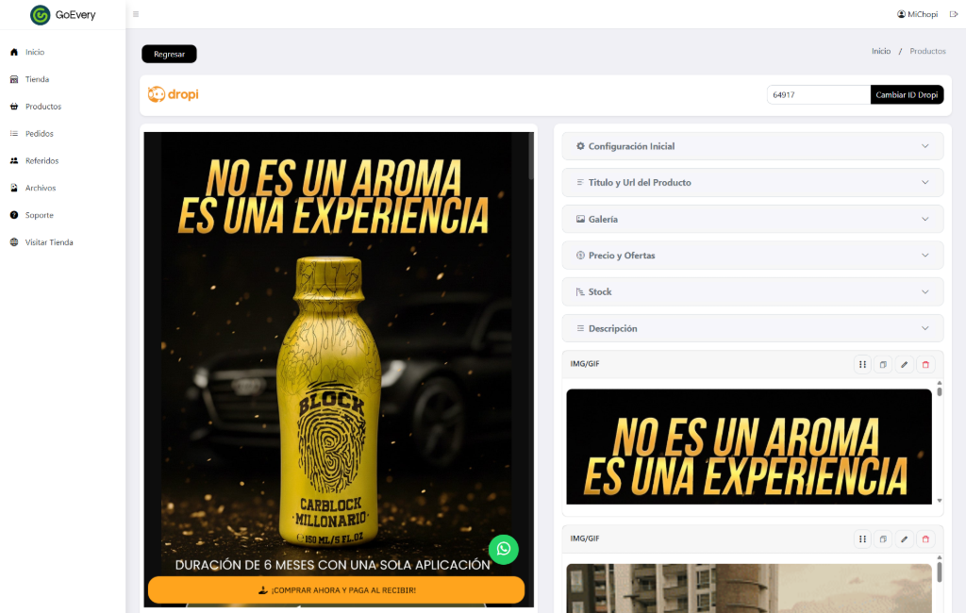Open the MiChopi user profile

pos(917,14)
